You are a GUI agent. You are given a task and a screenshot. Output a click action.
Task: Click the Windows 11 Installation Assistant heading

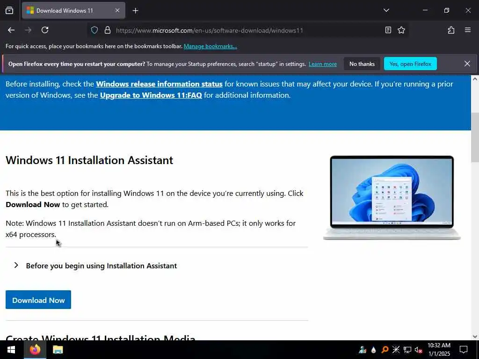point(89,160)
